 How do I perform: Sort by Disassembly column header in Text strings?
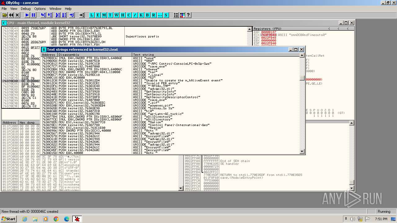(95, 55)
